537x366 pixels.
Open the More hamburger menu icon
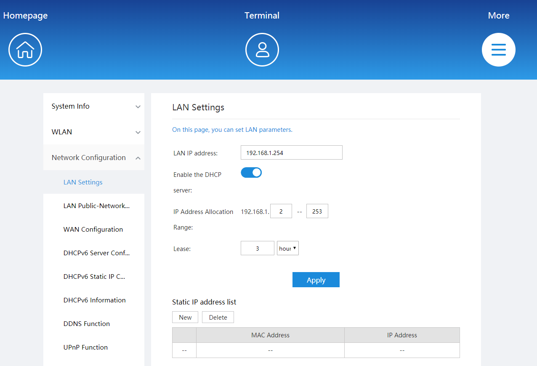point(499,50)
